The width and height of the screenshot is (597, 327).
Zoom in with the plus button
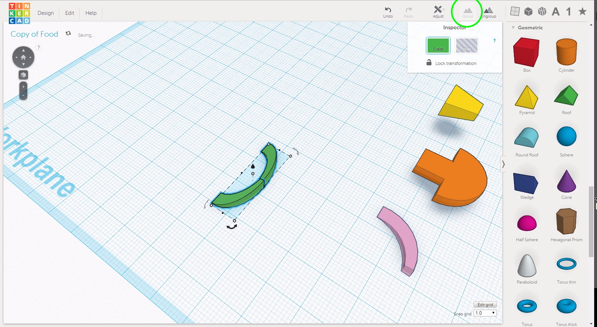(x=23, y=87)
